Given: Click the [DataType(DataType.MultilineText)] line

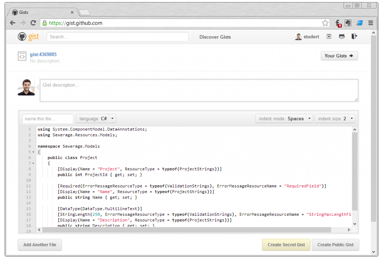Looking at the screenshot, I should point(99,209).
